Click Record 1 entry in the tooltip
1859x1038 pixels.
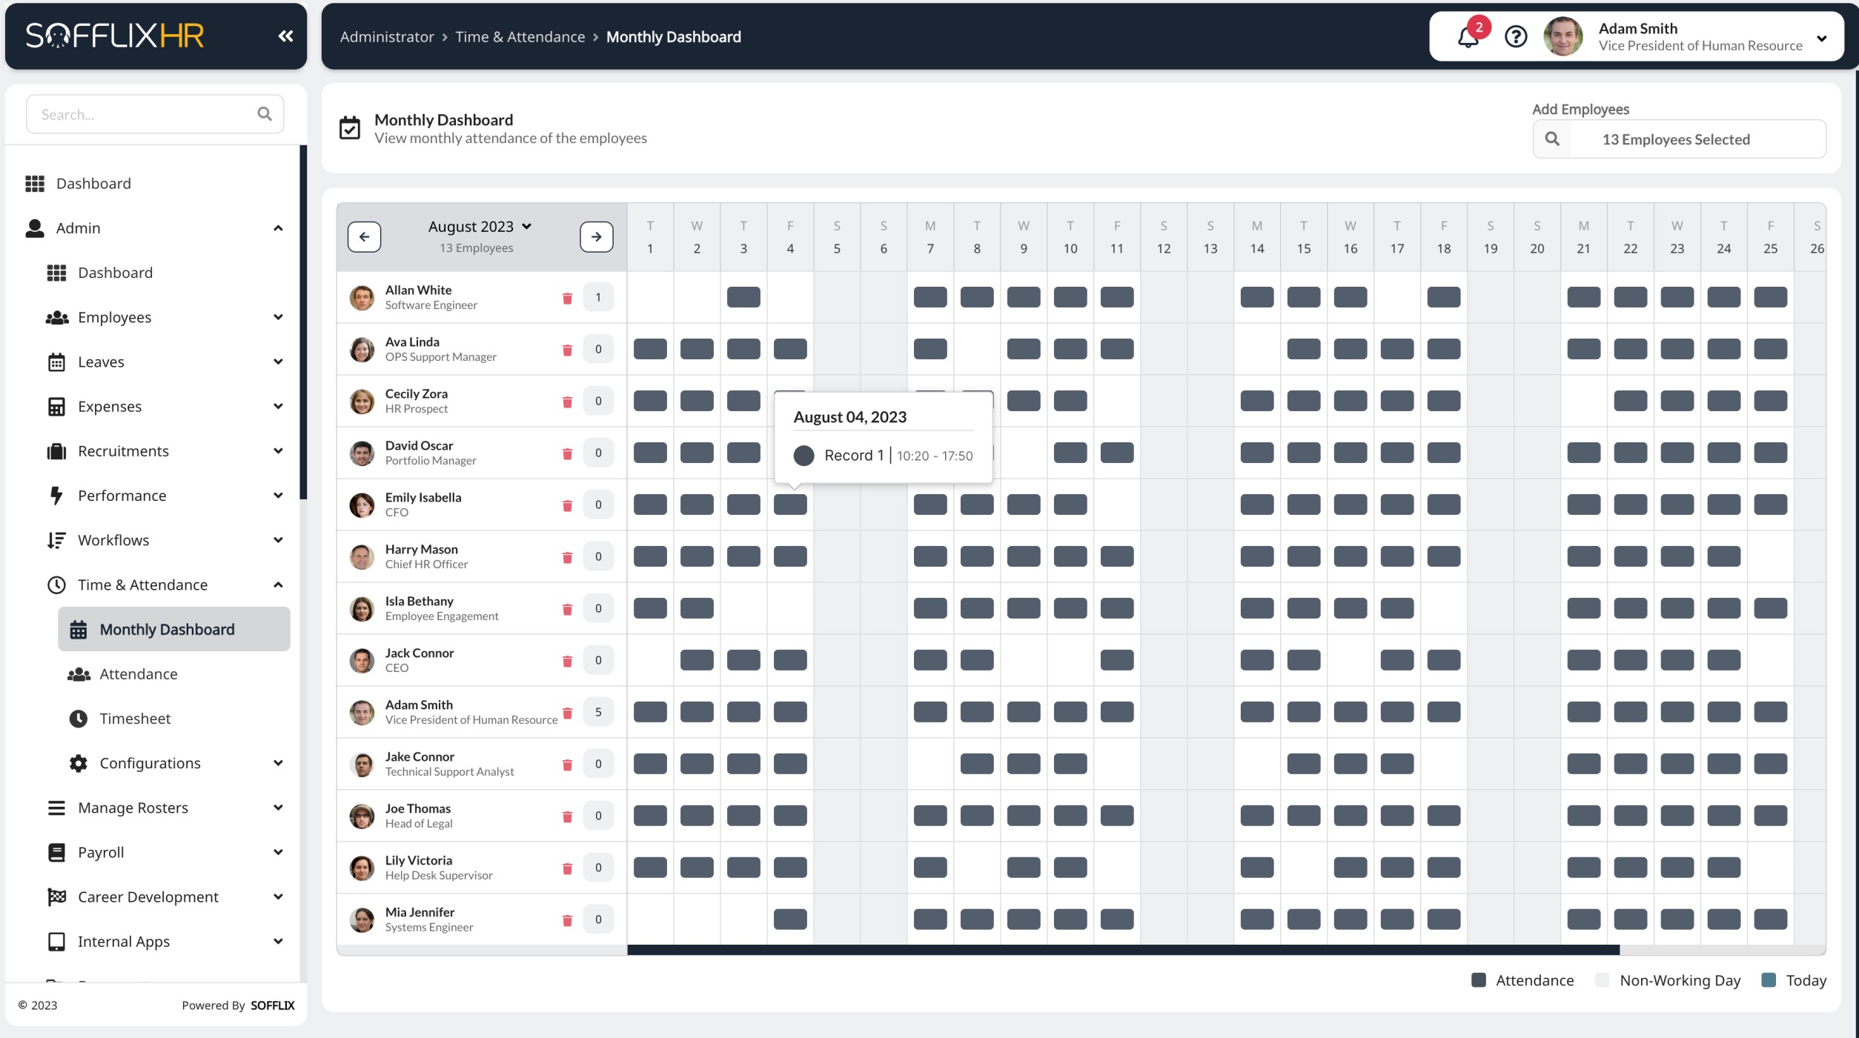[x=883, y=455]
